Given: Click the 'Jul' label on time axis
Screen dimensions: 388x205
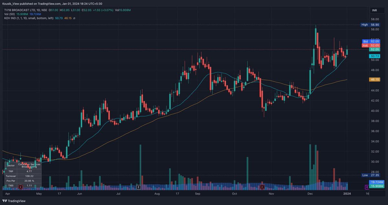Looking at the screenshot, I should (118, 193).
